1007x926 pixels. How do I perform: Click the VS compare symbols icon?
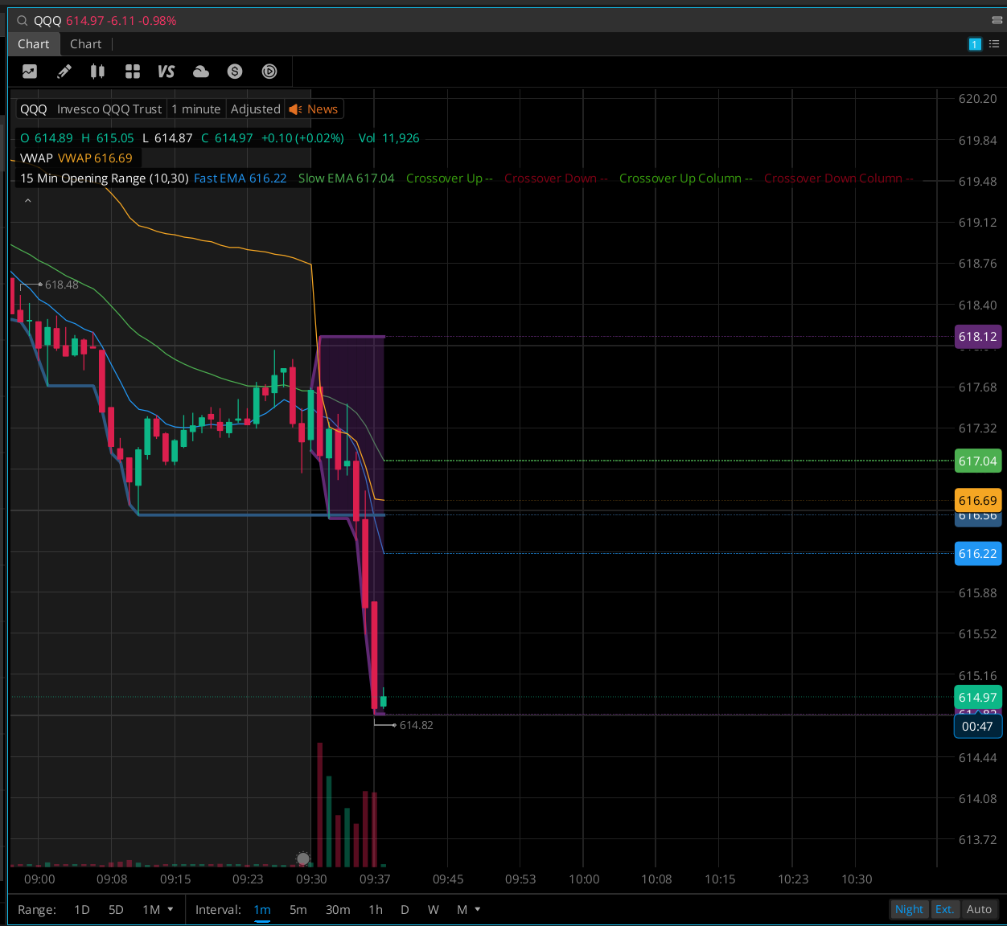[x=166, y=72]
